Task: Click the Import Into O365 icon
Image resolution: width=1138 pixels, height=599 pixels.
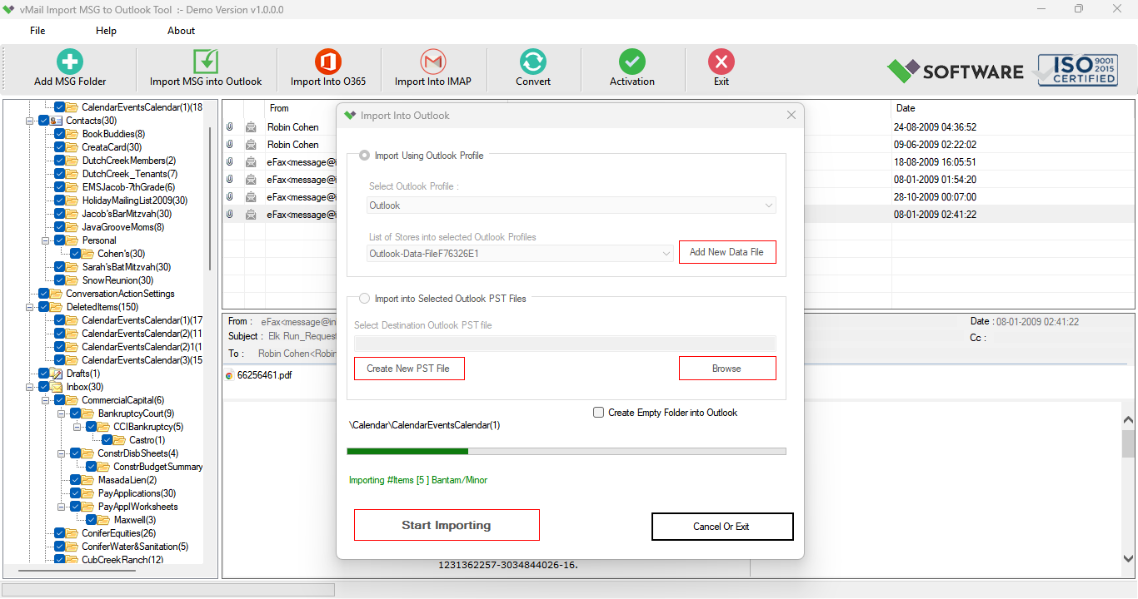Action: tap(328, 62)
